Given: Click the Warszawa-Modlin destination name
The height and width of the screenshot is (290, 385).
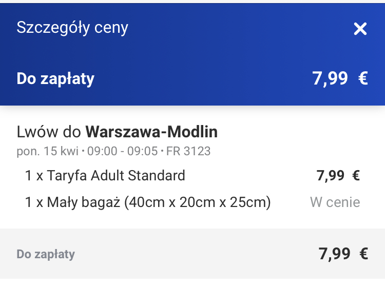Looking at the screenshot, I should [151, 132].
